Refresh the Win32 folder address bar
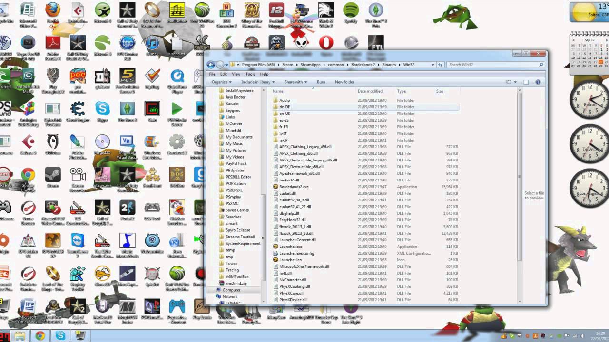609x342 pixels. 440,65
